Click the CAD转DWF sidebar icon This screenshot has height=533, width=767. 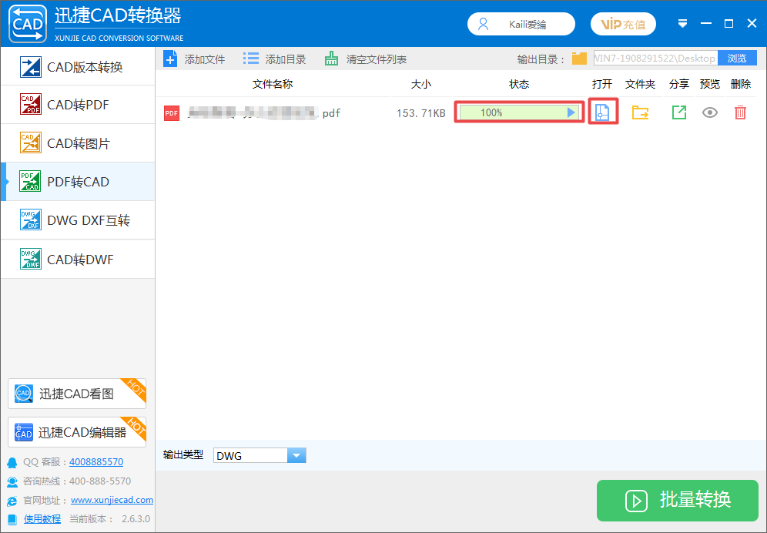[30, 259]
